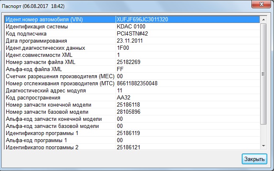The width and height of the screenshot is (274, 171).
Task: Select Номер отслеживания производителя (MTC) row
Action: 59,84
